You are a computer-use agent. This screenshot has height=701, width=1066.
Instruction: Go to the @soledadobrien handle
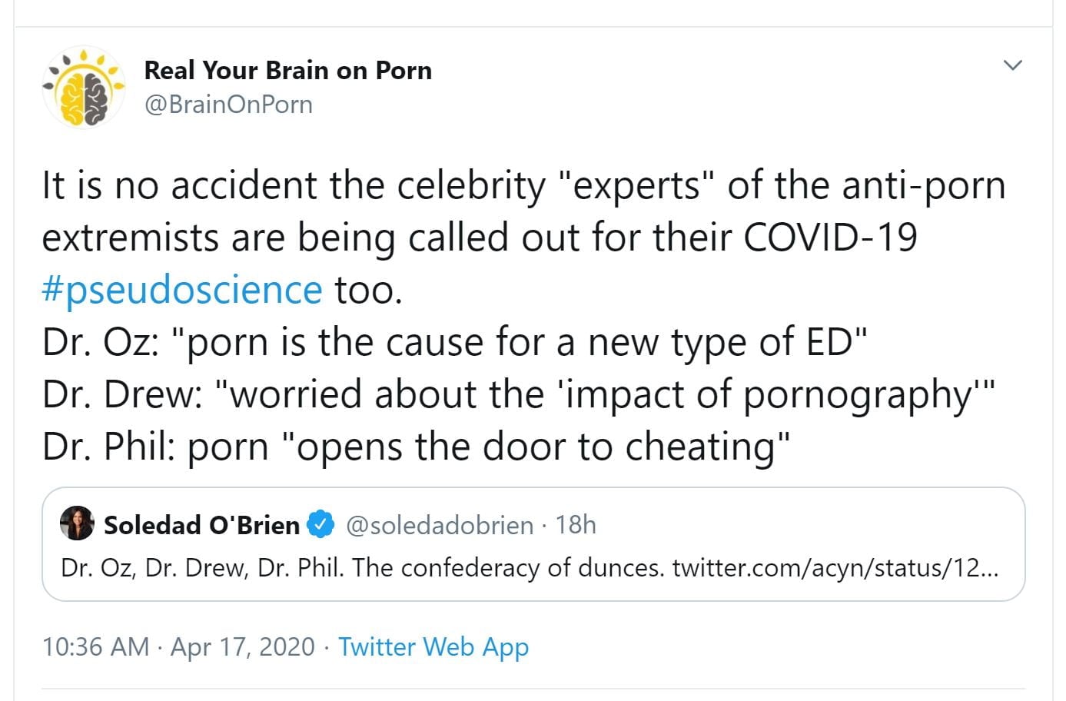(x=439, y=525)
